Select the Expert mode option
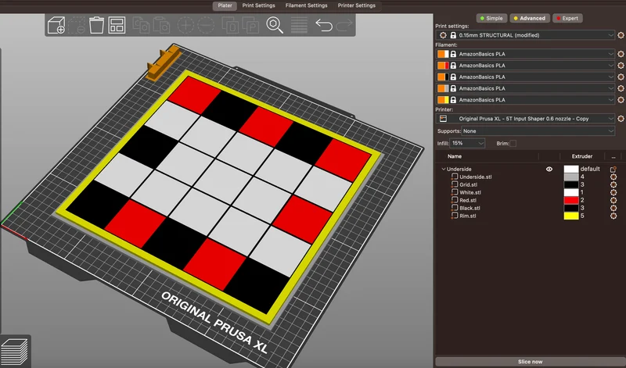This screenshot has height=368, width=626. [x=567, y=18]
